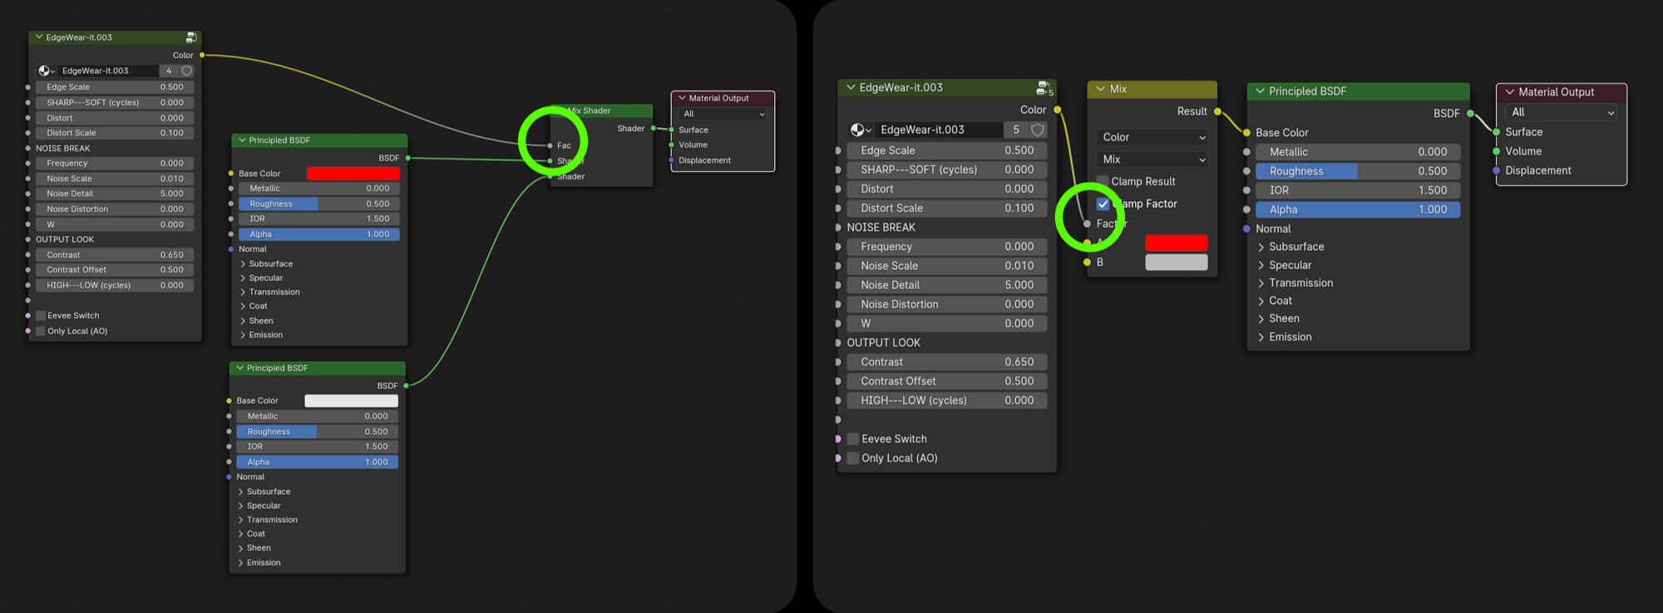The height and width of the screenshot is (613, 1663).
Task: Open node tree browser on left EdgeWear node
Action: (x=47, y=71)
